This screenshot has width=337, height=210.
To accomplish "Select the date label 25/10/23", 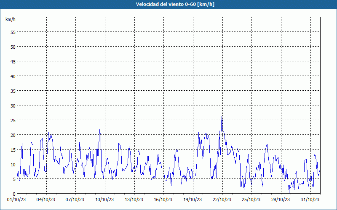I will point(251,199).
